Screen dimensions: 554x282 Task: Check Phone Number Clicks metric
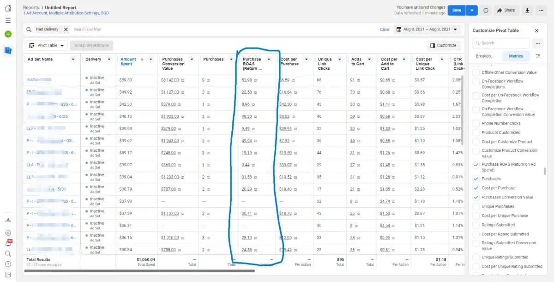pos(476,123)
